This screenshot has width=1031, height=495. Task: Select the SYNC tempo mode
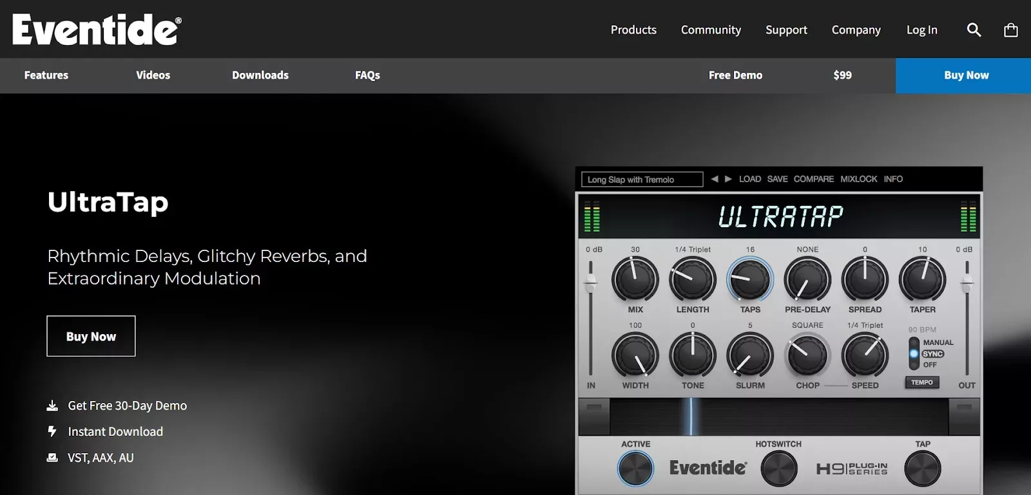click(933, 354)
